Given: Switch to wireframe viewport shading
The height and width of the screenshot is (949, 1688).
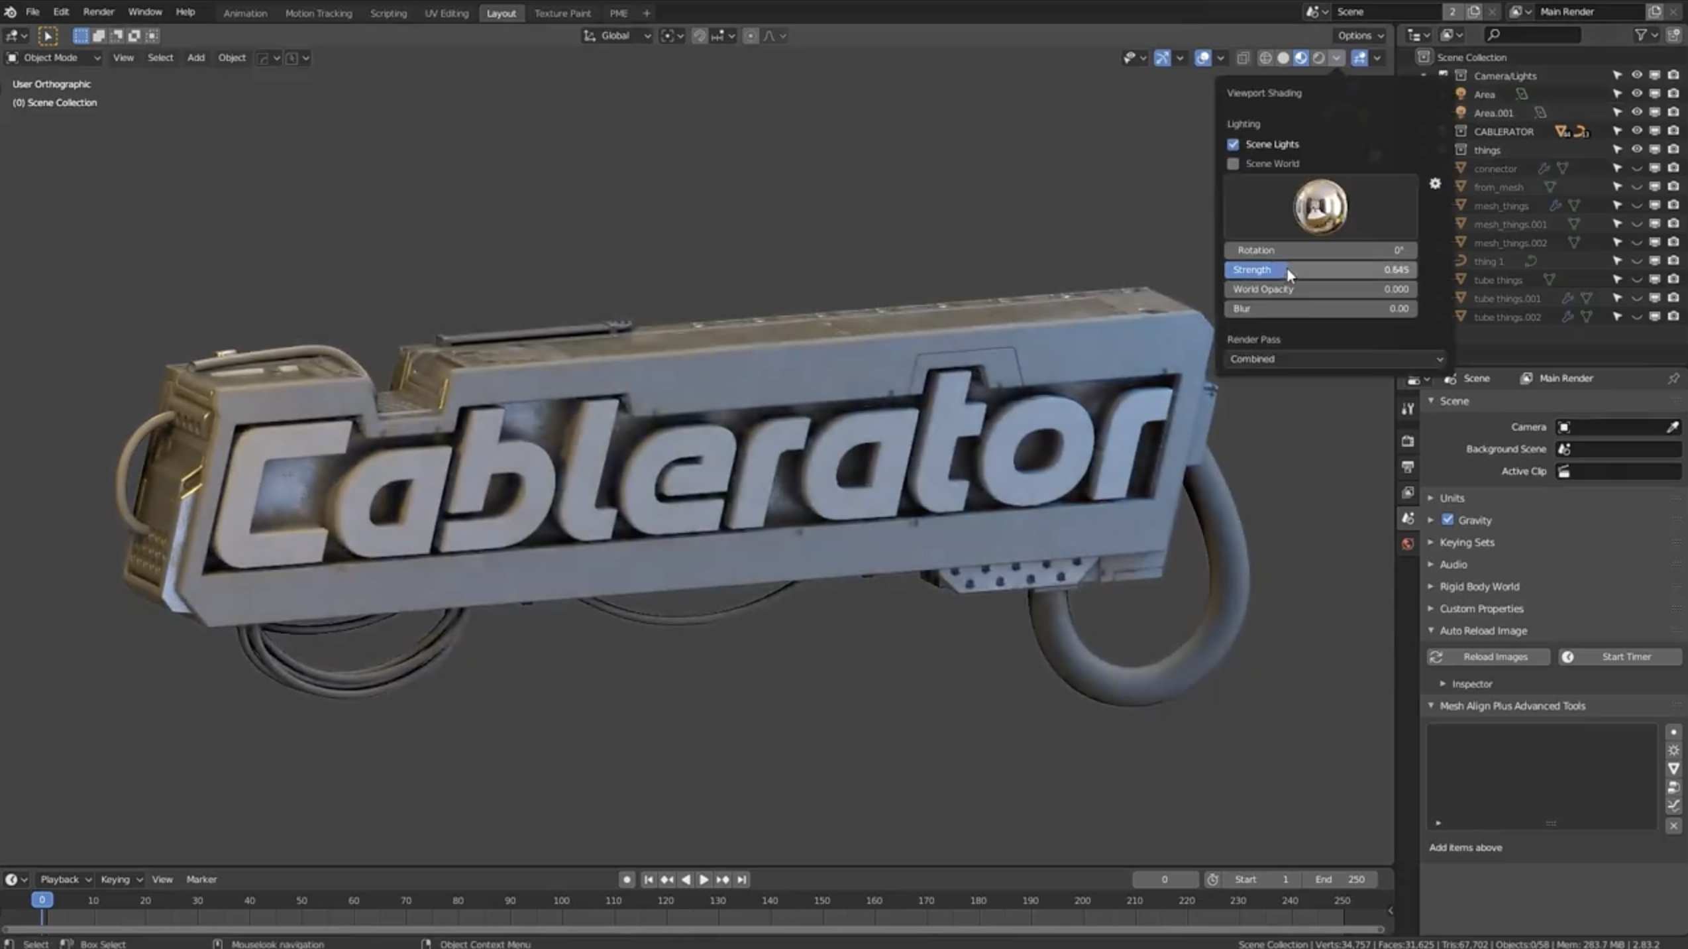Looking at the screenshot, I should pos(1265,58).
